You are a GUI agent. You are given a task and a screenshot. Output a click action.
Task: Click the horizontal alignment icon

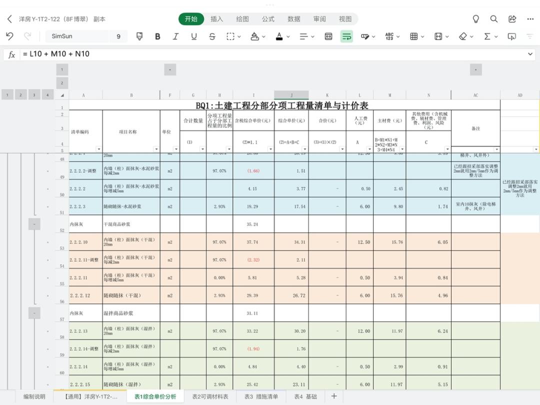303,36
